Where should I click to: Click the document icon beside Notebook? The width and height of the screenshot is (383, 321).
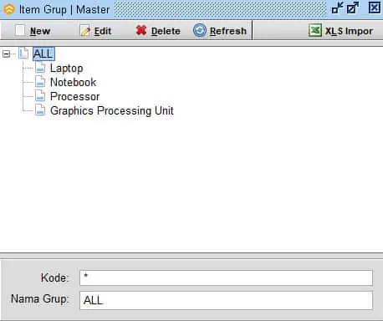pyautogui.click(x=40, y=82)
